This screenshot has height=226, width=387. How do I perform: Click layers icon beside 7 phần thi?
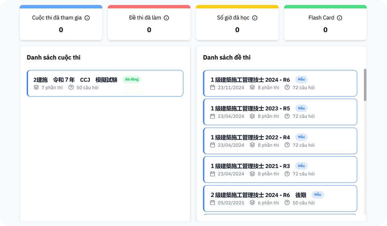point(36,87)
